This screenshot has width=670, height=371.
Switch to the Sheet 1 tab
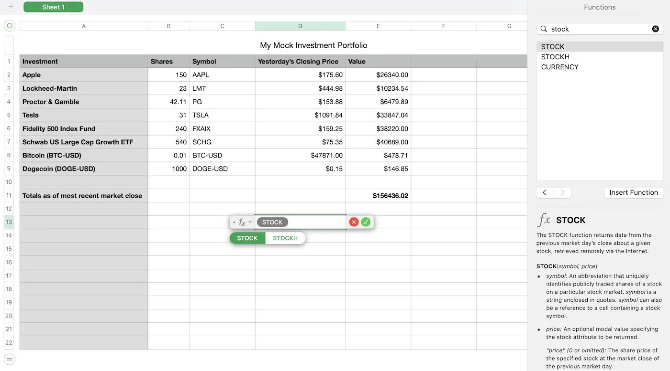point(53,7)
